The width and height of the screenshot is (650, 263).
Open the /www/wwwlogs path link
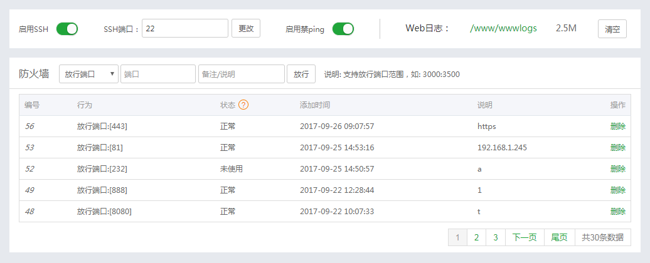click(503, 28)
